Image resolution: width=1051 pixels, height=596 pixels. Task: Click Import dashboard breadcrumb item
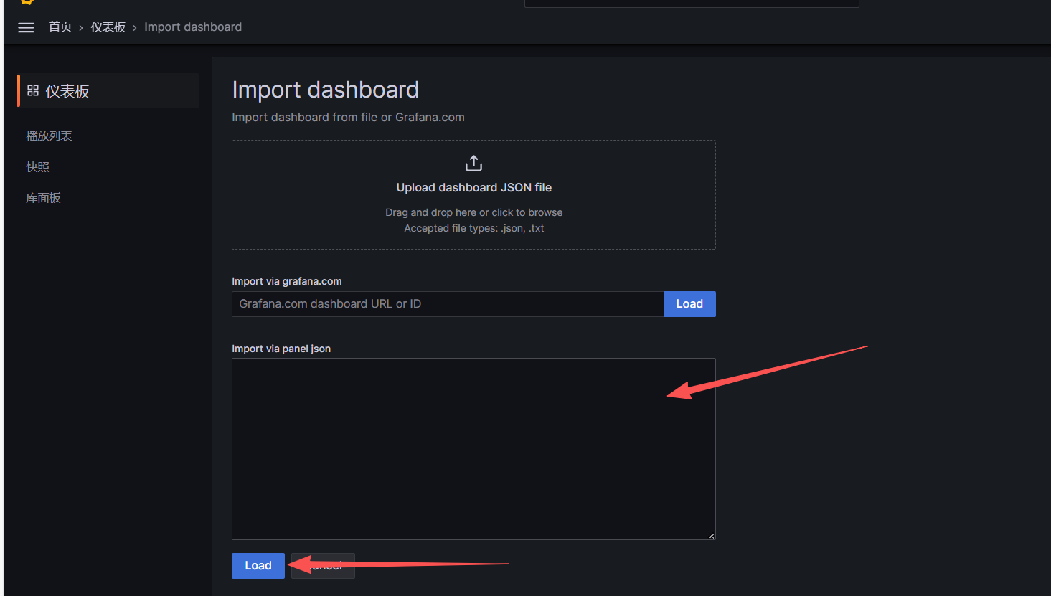pos(193,27)
